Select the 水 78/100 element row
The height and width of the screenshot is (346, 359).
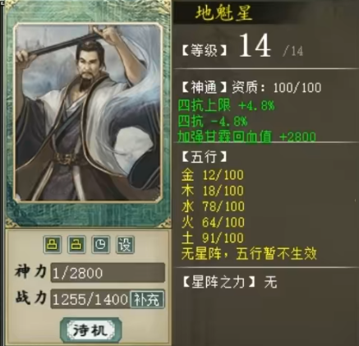[213, 206]
